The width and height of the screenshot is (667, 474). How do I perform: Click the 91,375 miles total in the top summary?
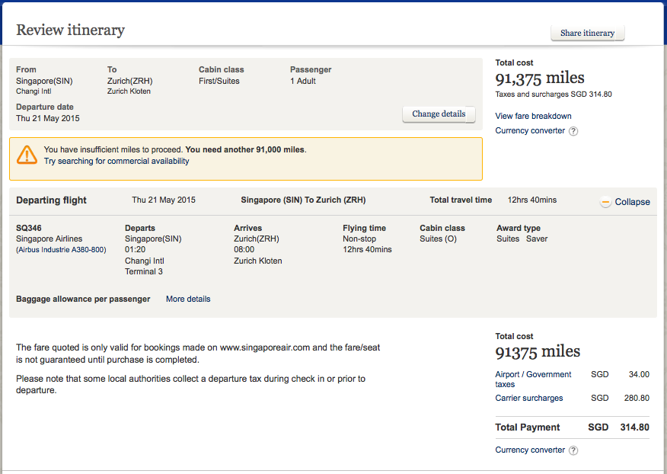[540, 78]
